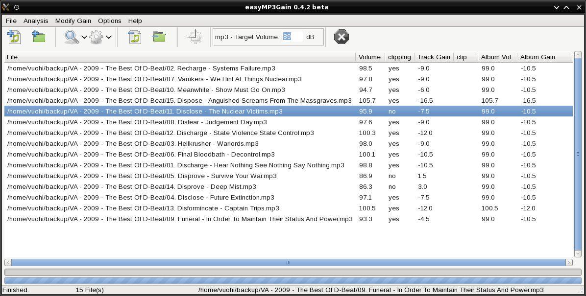This screenshot has height=296, width=586.
Task: Click the 15 File(s) status text
Action: pos(90,290)
